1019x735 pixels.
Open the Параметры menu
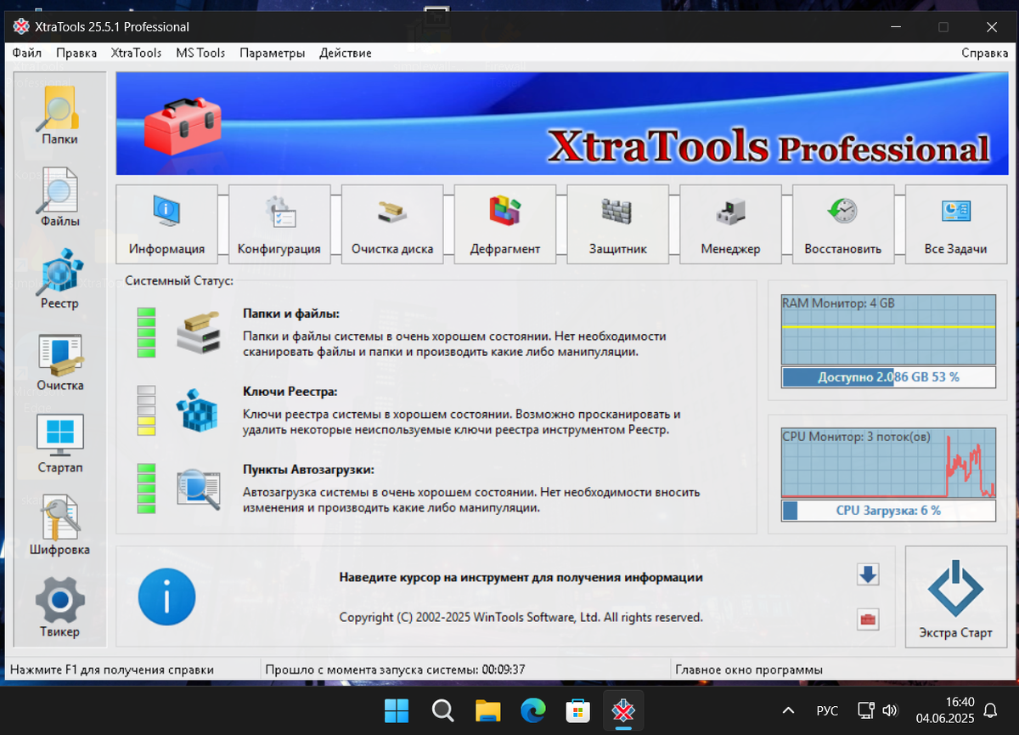[272, 53]
